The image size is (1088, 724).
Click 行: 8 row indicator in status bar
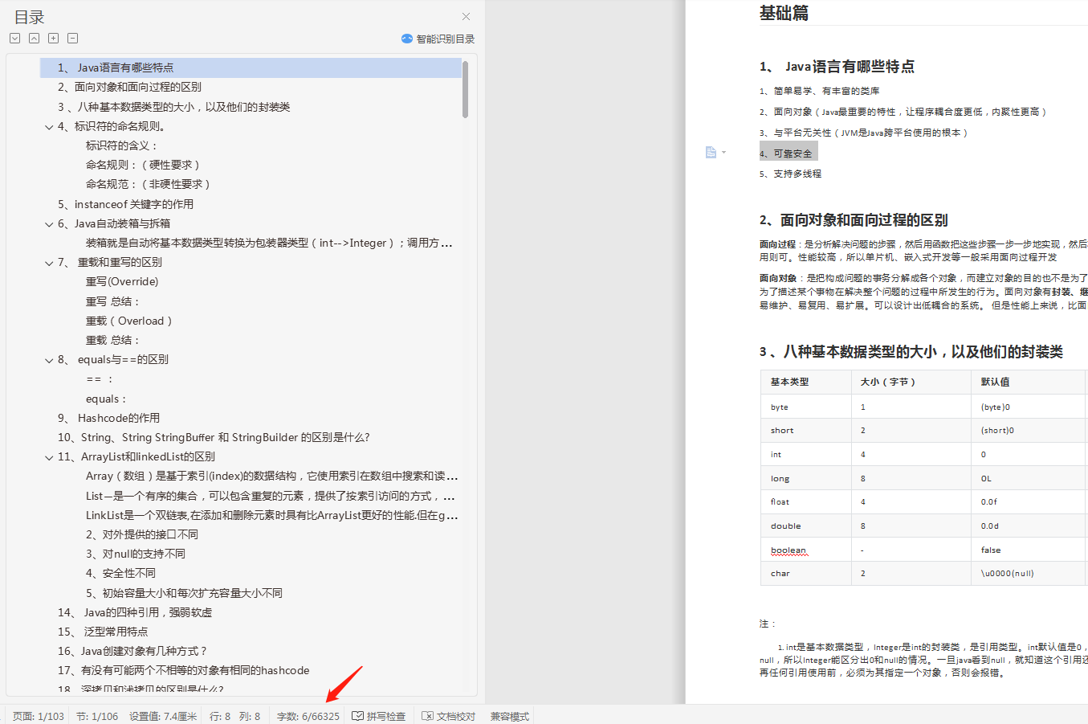pyautogui.click(x=220, y=716)
